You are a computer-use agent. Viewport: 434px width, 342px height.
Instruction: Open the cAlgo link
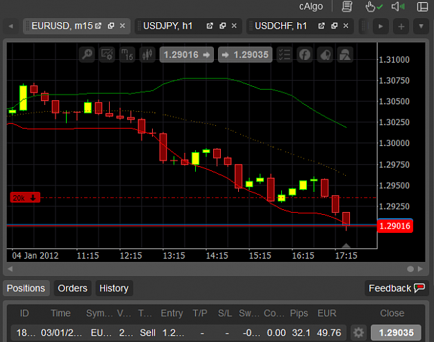click(311, 6)
